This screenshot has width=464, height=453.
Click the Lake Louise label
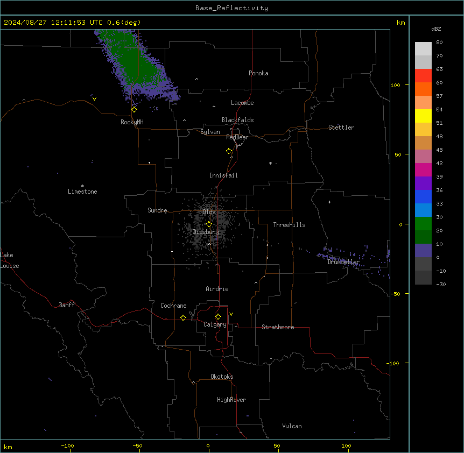(x=9, y=260)
